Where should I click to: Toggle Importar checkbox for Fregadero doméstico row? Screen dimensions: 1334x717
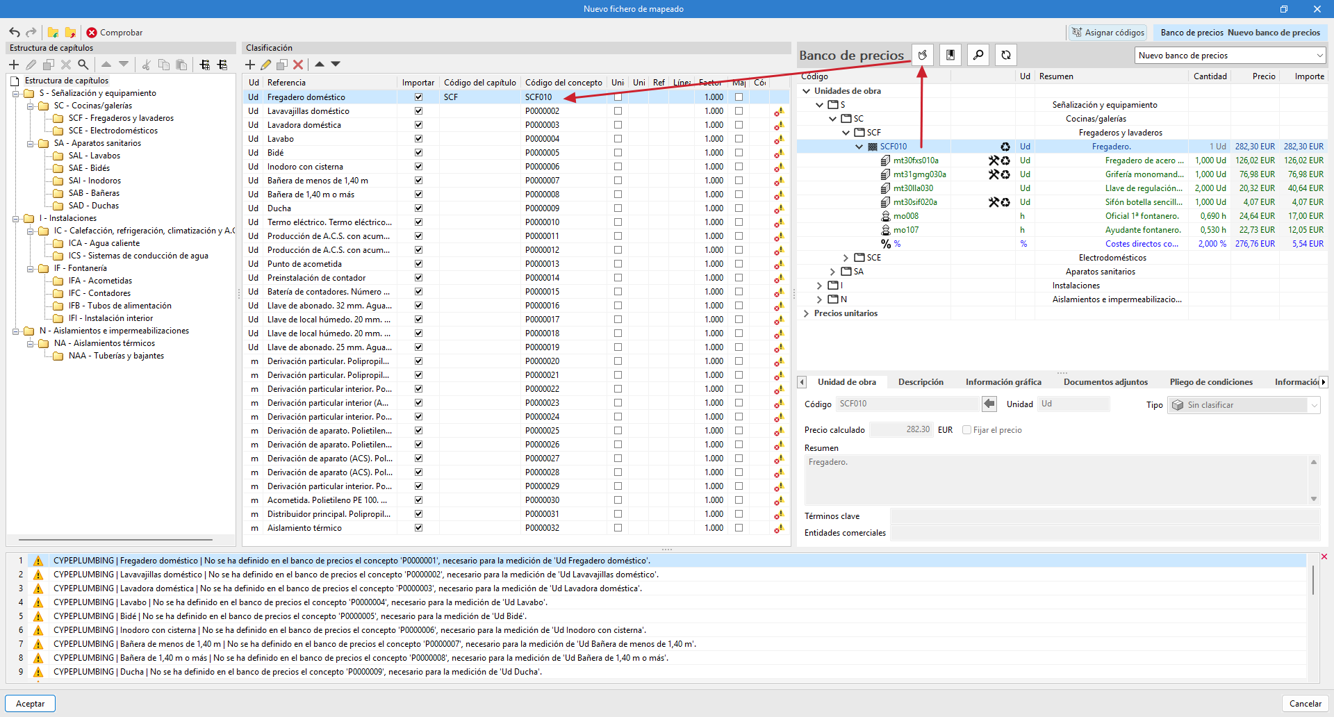pyautogui.click(x=418, y=97)
